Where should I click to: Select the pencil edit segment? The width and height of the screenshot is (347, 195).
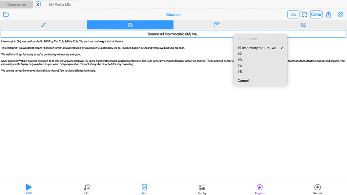[x=43, y=25]
